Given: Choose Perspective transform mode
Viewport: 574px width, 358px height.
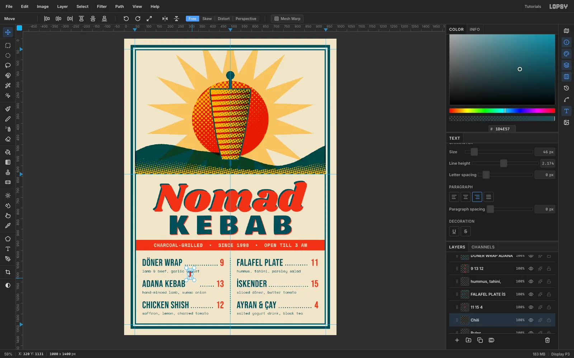Looking at the screenshot, I should click(x=246, y=19).
